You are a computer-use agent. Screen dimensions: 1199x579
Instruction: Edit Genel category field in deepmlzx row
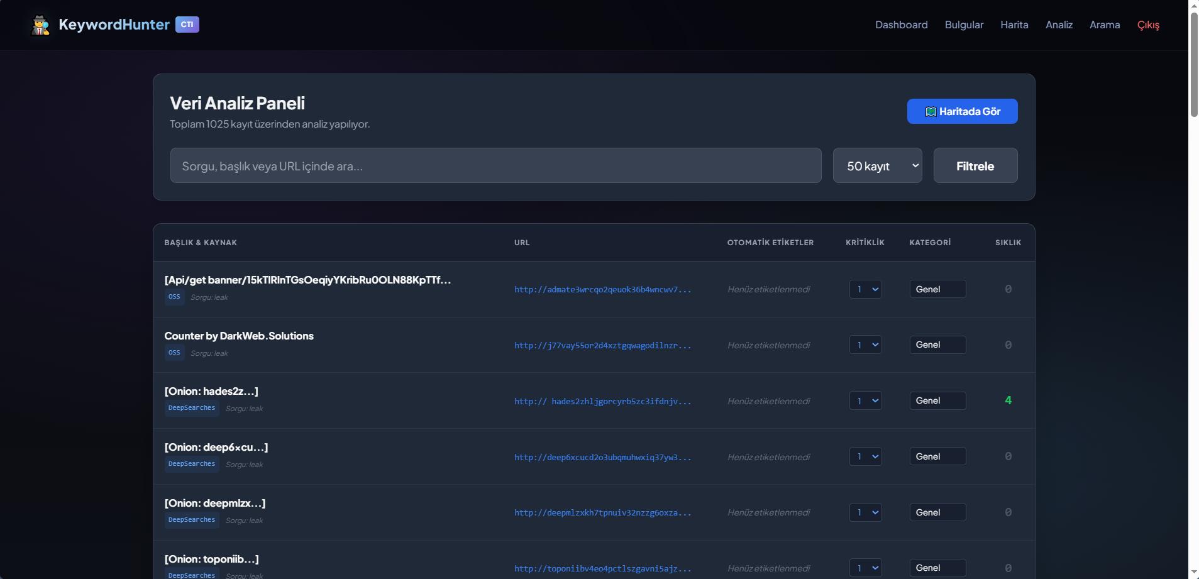[x=937, y=512]
